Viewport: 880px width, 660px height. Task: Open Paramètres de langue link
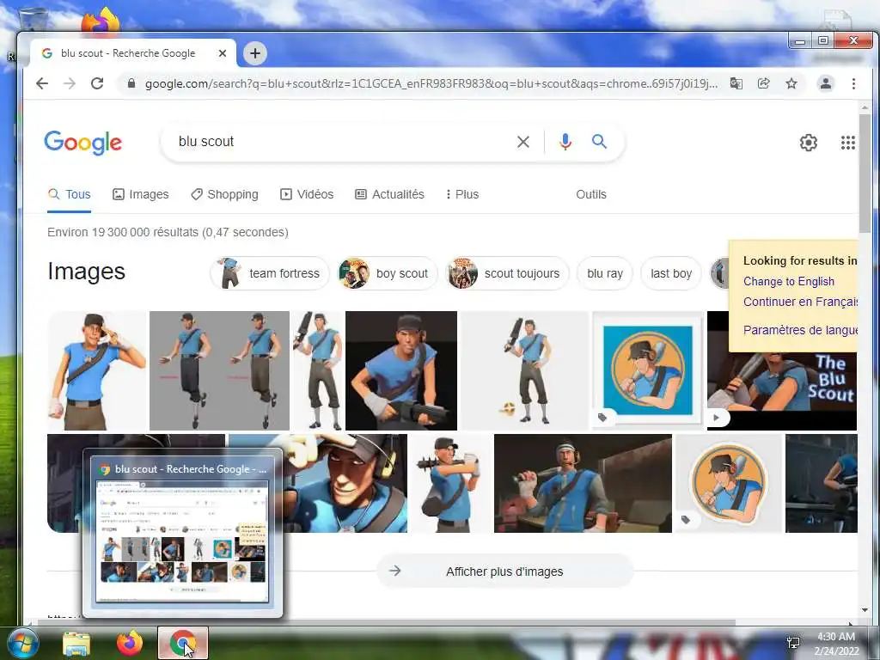[800, 330]
